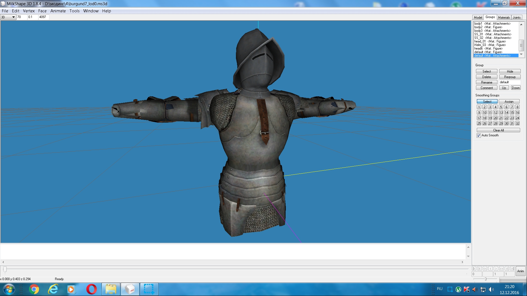Click the RU language indicator
Image resolution: width=527 pixels, height=296 pixels.
point(440,289)
